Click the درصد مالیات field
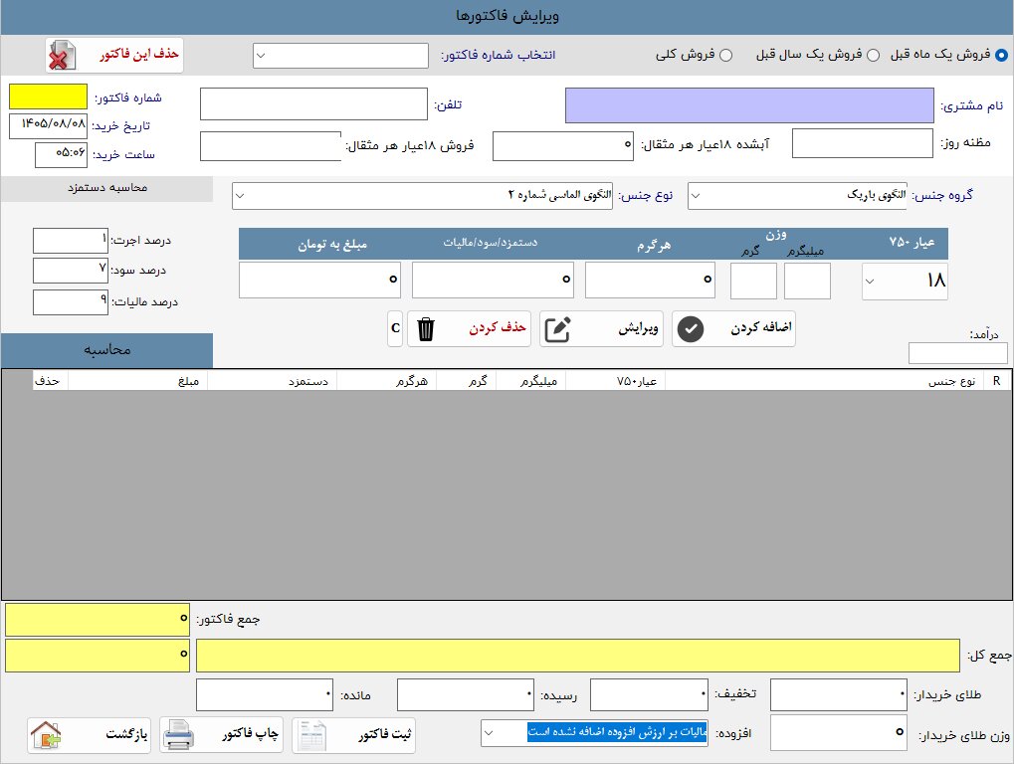This screenshot has width=1014, height=764. 71,301
